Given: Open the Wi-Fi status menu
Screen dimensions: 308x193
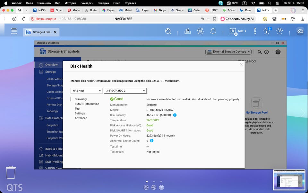Looking at the screenshot, I should 253,3.
